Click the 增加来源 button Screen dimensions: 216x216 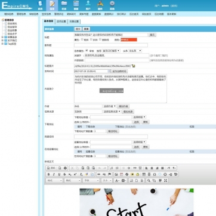click(x=128, y=112)
